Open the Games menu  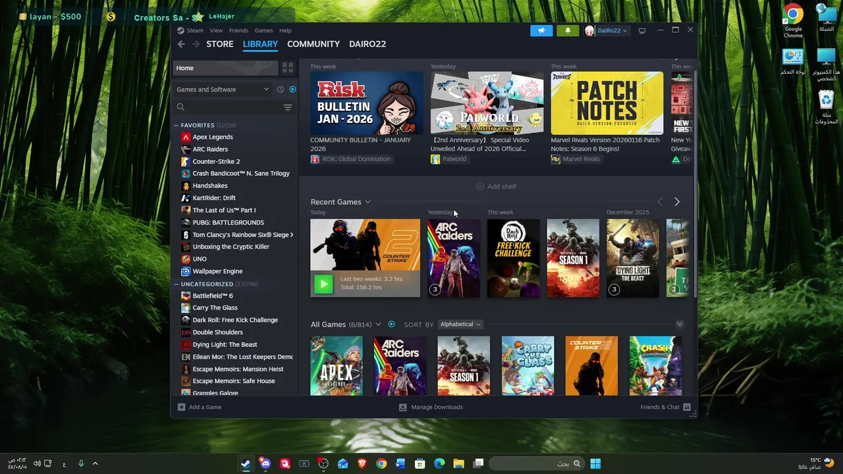pyautogui.click(x=263, y=30)
